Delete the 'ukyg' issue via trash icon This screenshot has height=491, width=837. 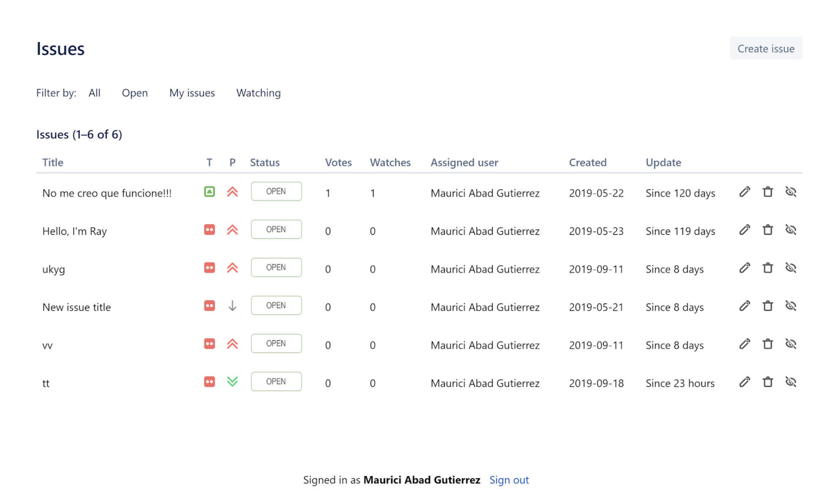pyautogui.click(x=768, y=268)
